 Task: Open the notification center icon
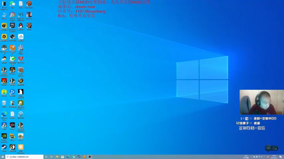280,157
